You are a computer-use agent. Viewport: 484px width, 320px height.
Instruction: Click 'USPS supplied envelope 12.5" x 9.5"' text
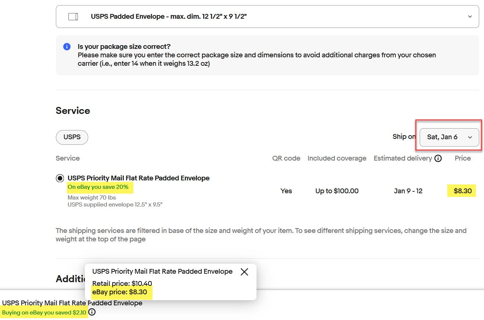[x=115, y=204]
